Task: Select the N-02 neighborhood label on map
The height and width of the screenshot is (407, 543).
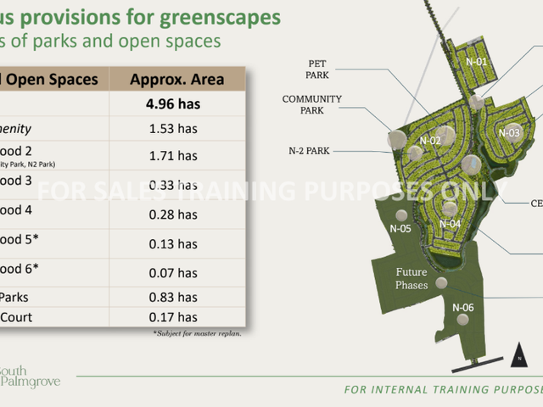Action: click(x=430, y=141)
